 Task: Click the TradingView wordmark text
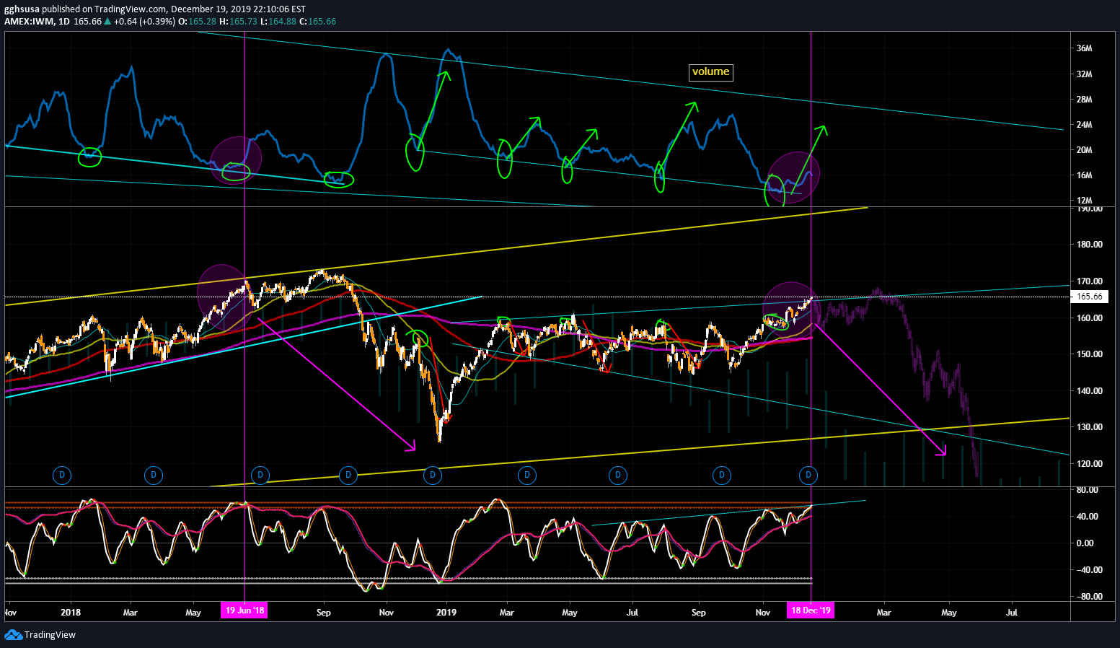click(x=50, y=635)
